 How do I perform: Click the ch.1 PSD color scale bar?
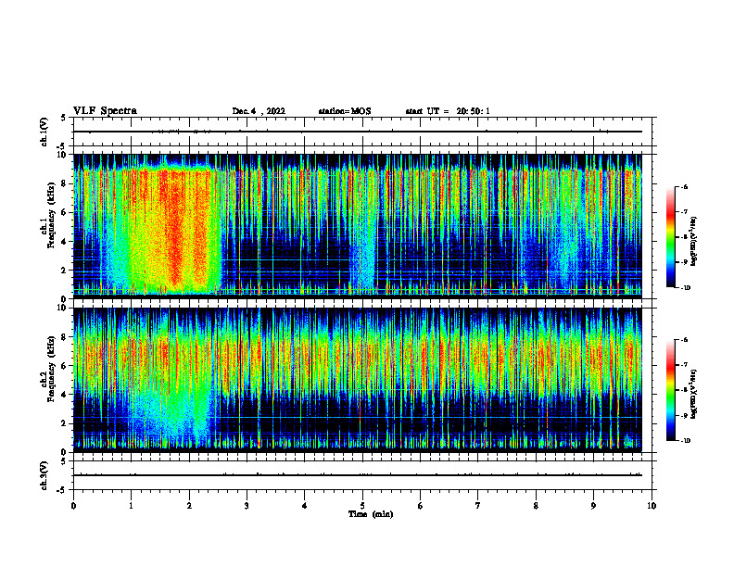coord(670,237)
